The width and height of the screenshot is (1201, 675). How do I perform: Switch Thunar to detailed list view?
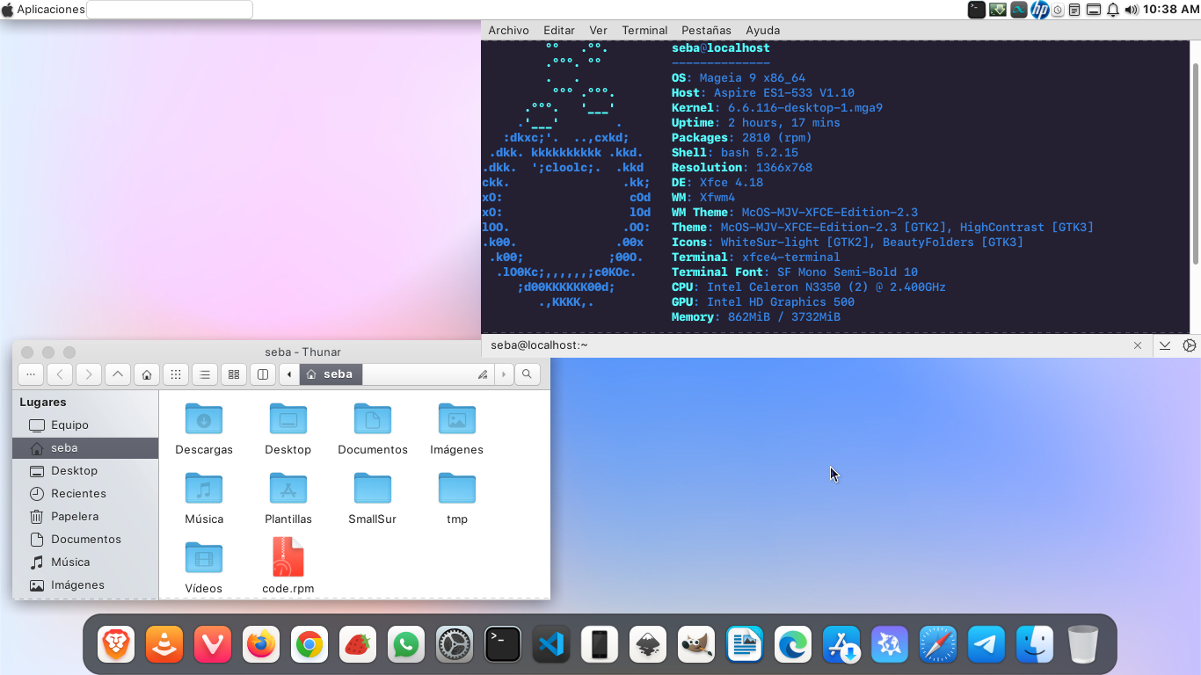[x=205, y=374]
